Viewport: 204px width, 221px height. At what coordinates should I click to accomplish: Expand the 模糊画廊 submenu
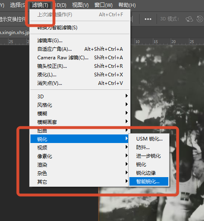tap(80, 122)
